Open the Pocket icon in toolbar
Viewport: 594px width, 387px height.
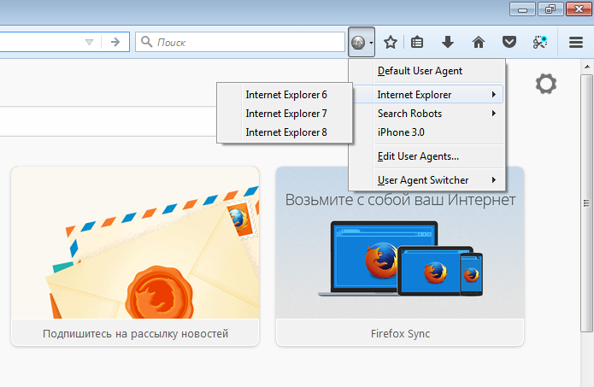tap(509, 42)
